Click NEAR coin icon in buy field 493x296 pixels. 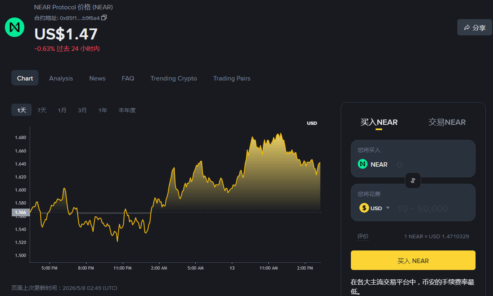coord(363,164)
